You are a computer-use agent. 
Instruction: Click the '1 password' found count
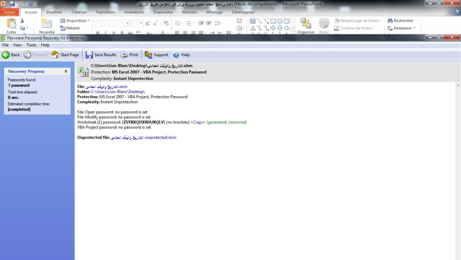click(x=18, y=86)
